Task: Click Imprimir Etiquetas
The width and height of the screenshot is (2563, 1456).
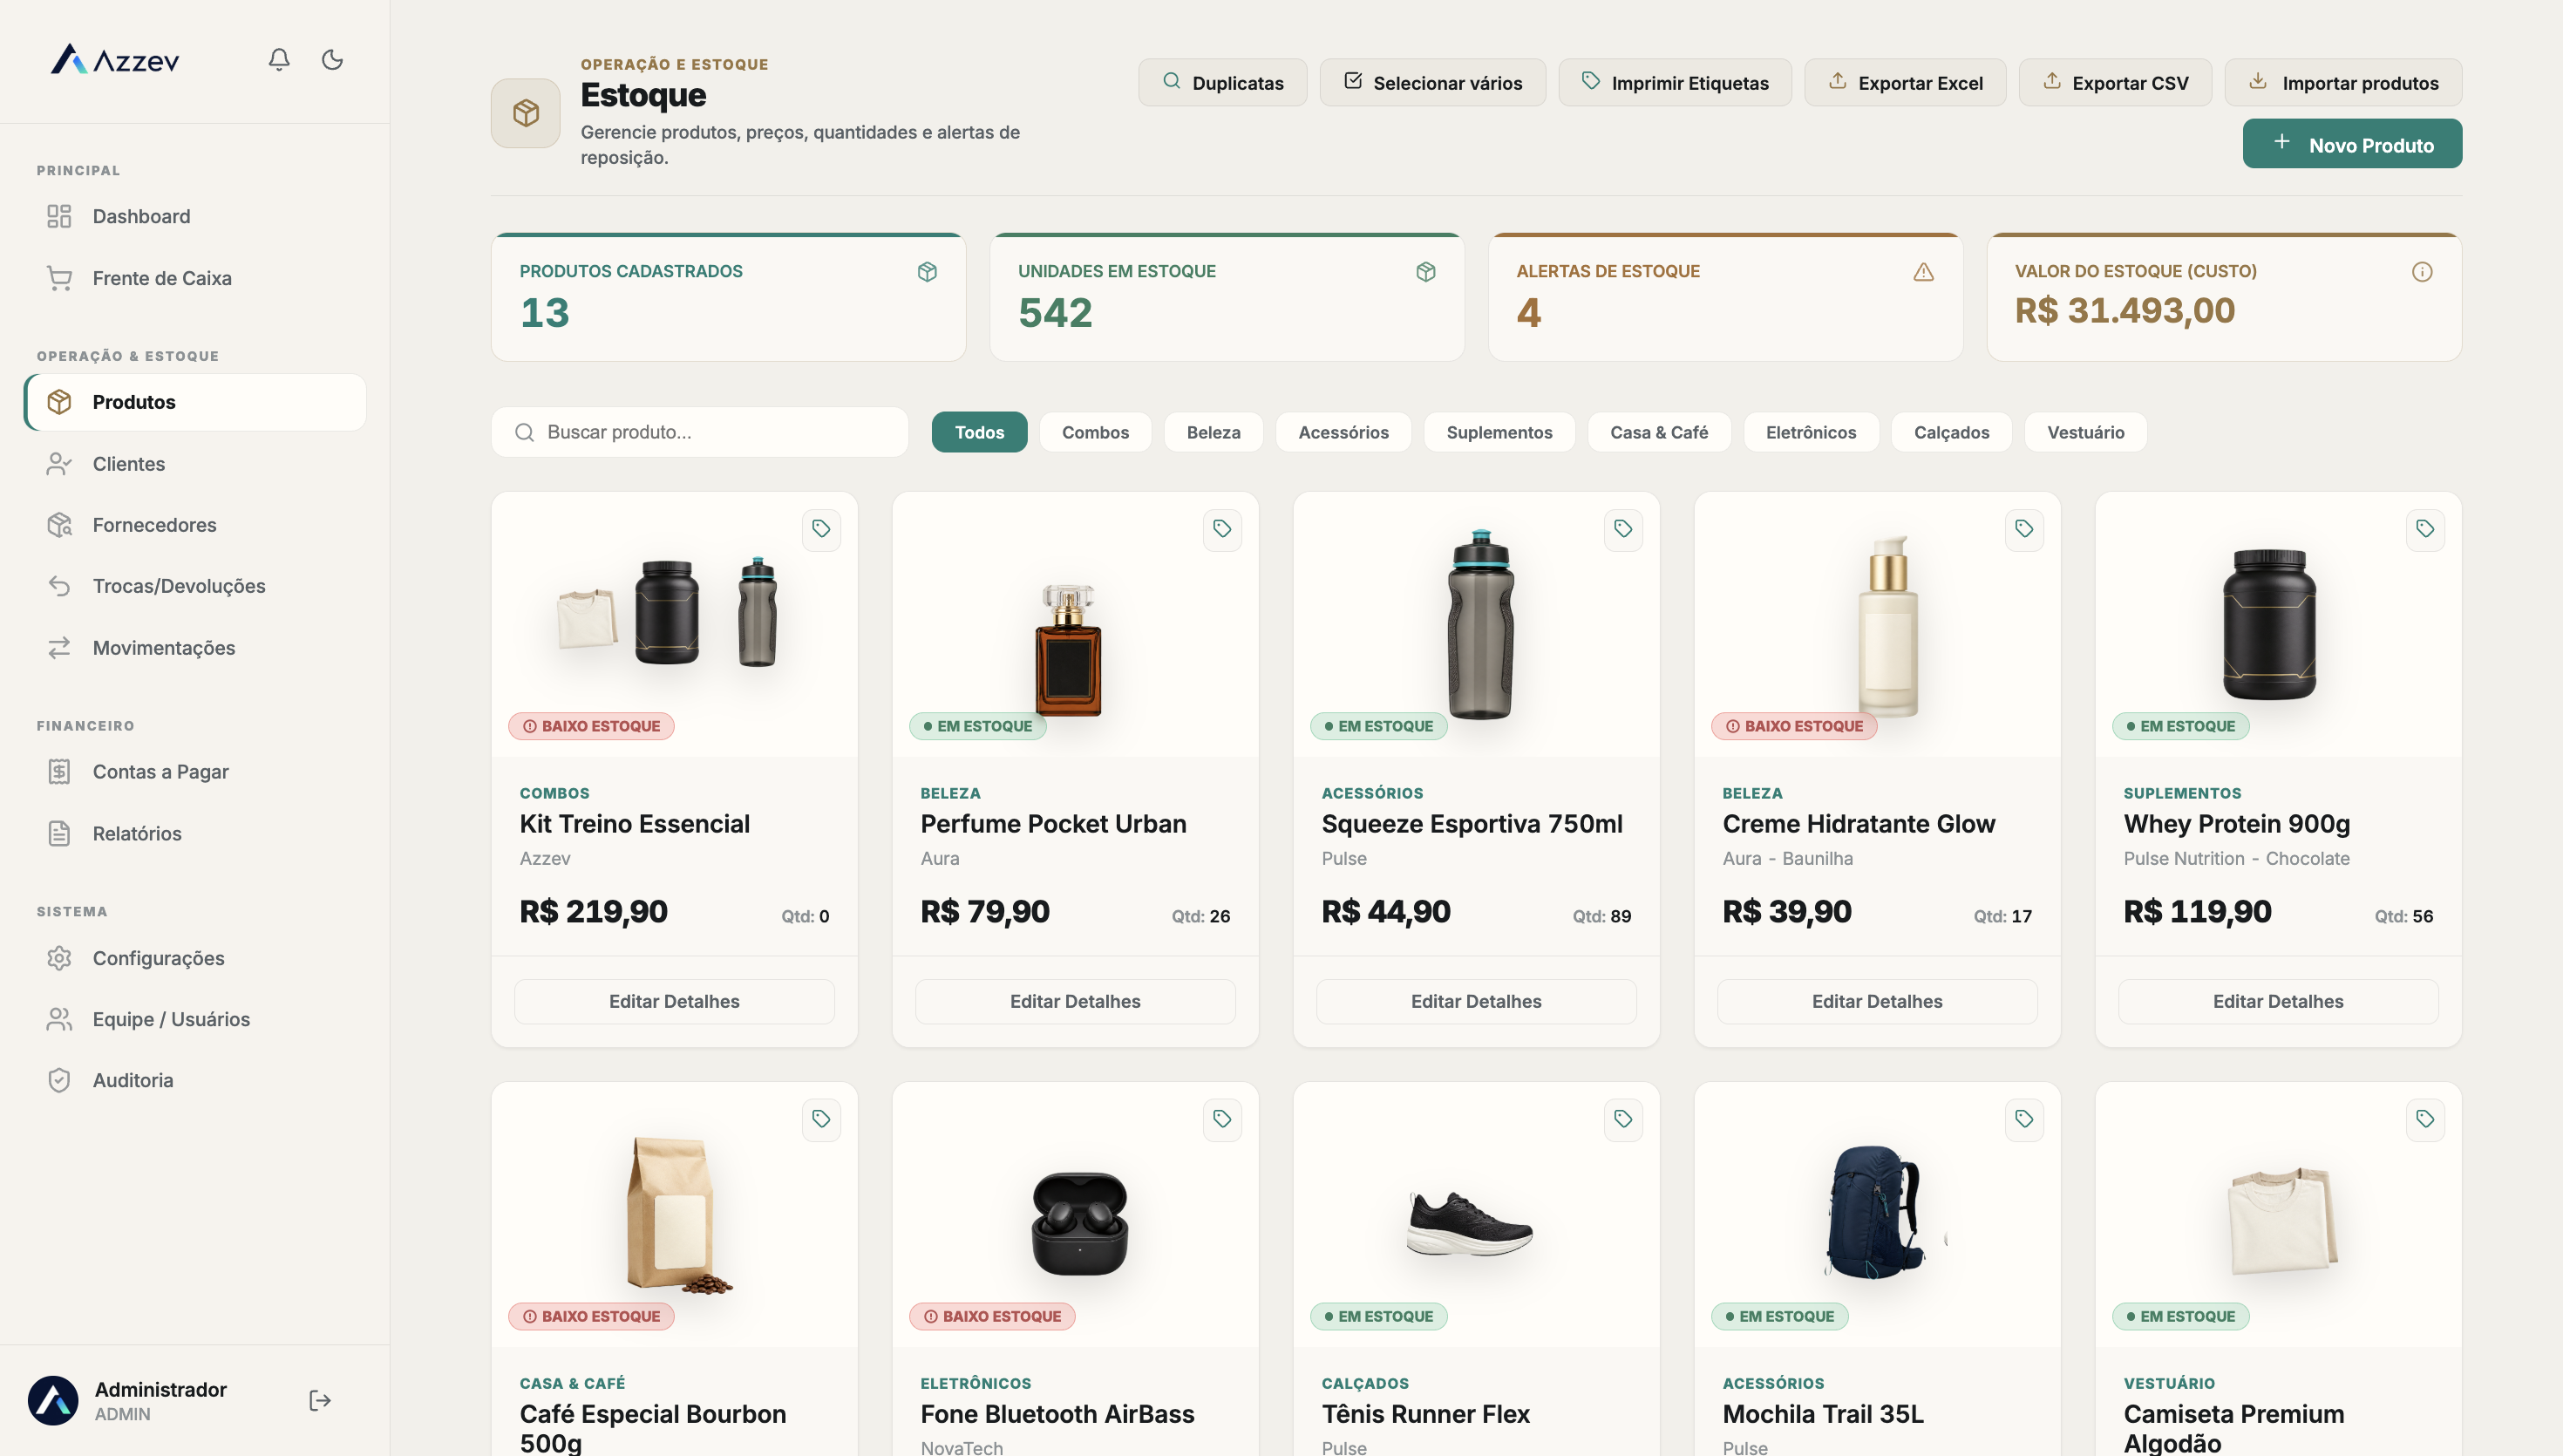Action: (x=1675, y=83)
